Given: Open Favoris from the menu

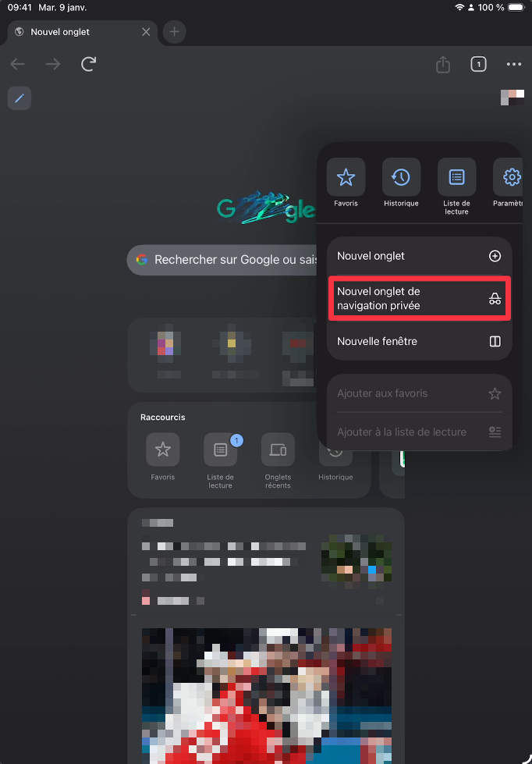Looking at the screenshot, I should tap(346, 183).
